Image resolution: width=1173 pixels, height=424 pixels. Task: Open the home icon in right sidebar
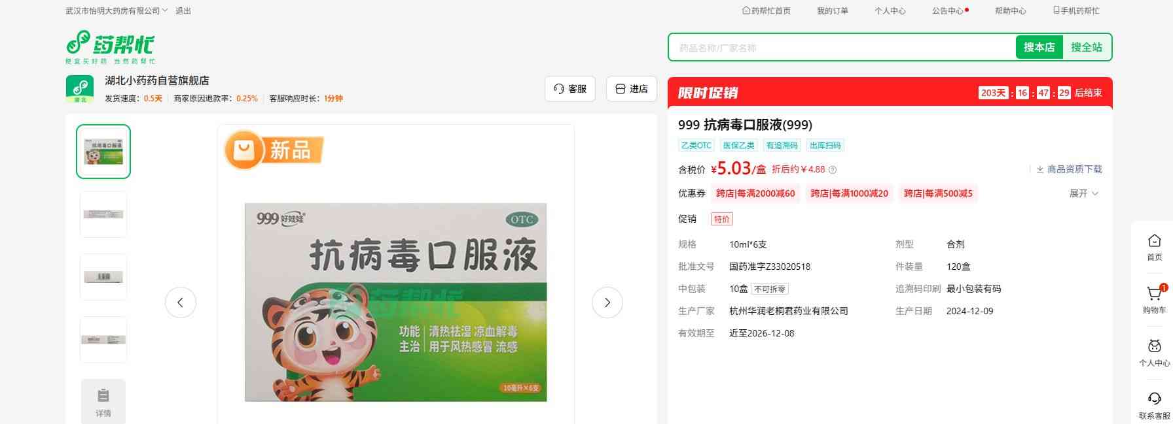coord(1154,241)
